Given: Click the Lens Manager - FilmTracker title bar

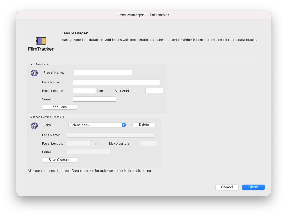Looking at the screenshot, I should point(143,15).
